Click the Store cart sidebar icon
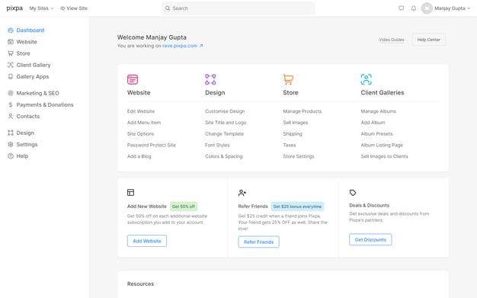Viewport: 477px width, 298px height. coord(11,53)
